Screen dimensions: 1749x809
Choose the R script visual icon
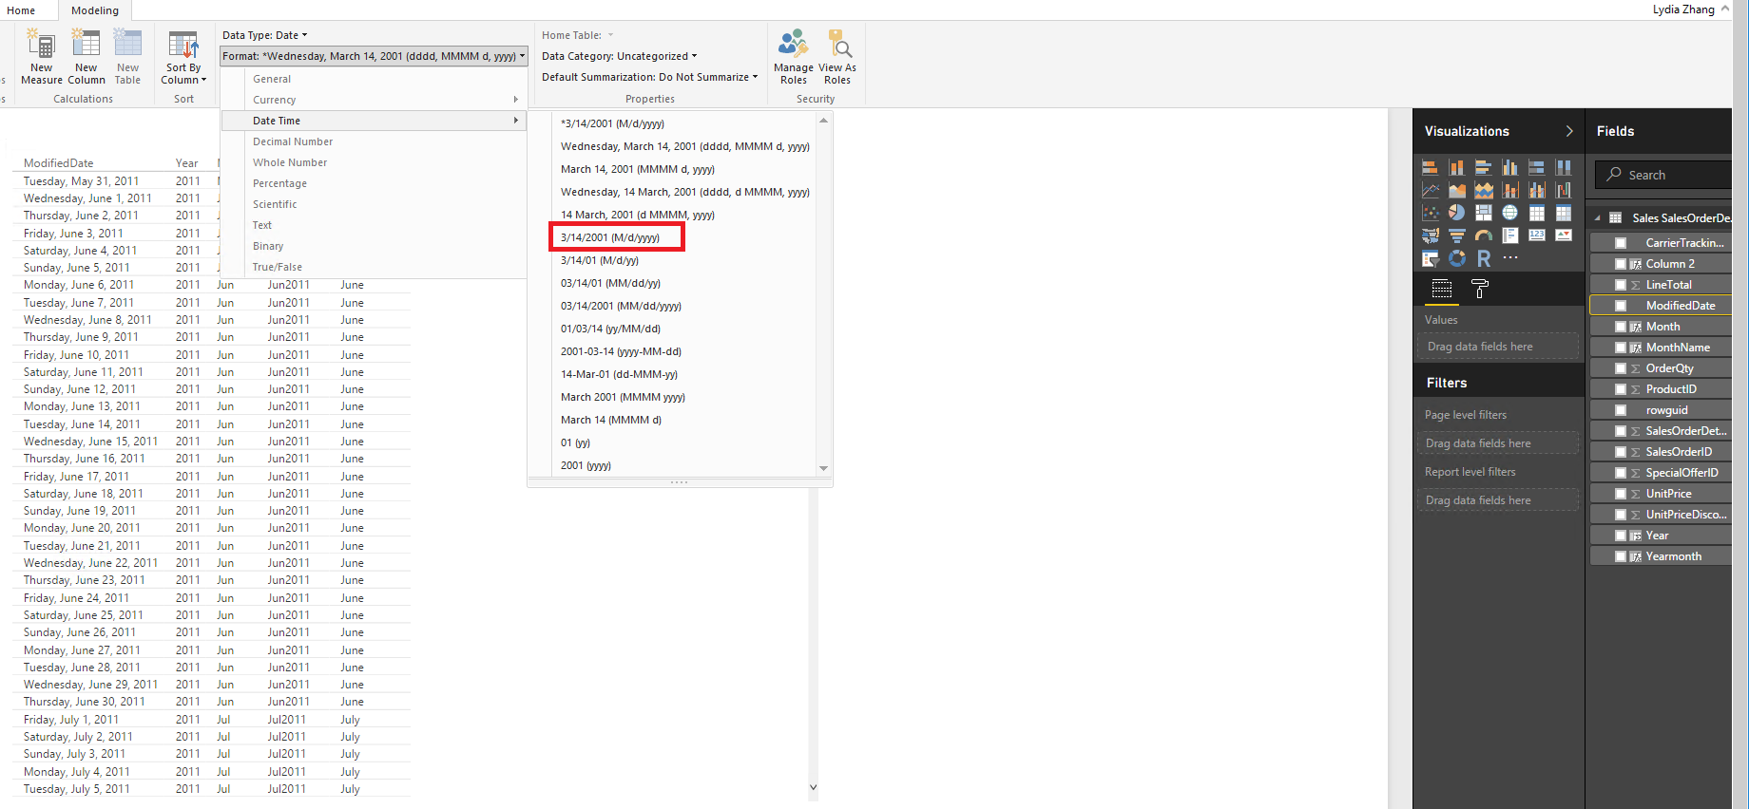(1483, 258)
